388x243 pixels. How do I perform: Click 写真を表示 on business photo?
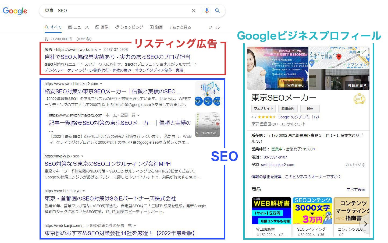pyautogui.click(x=296, y=86)
